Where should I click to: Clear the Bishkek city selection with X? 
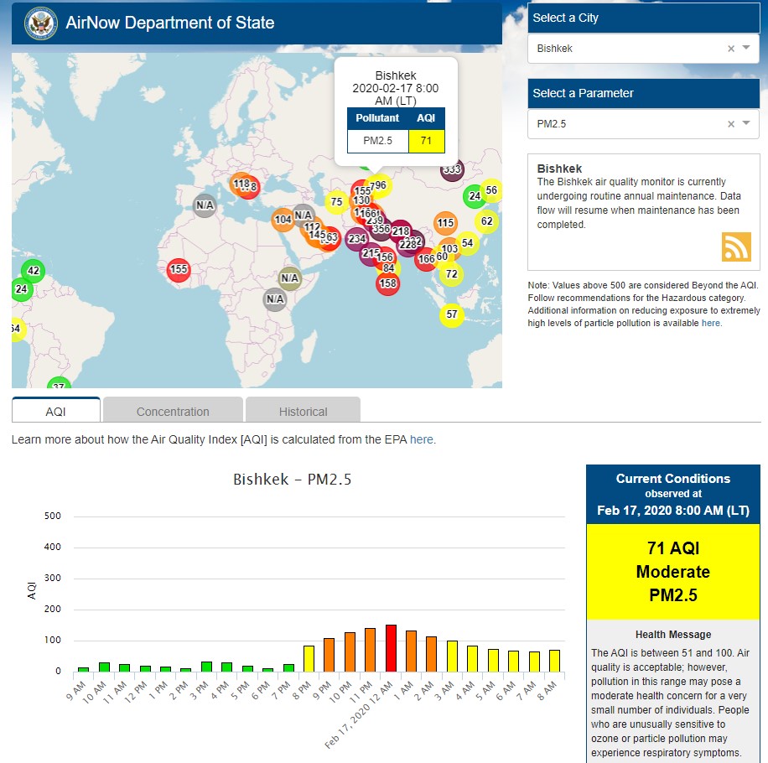point(730,49)
